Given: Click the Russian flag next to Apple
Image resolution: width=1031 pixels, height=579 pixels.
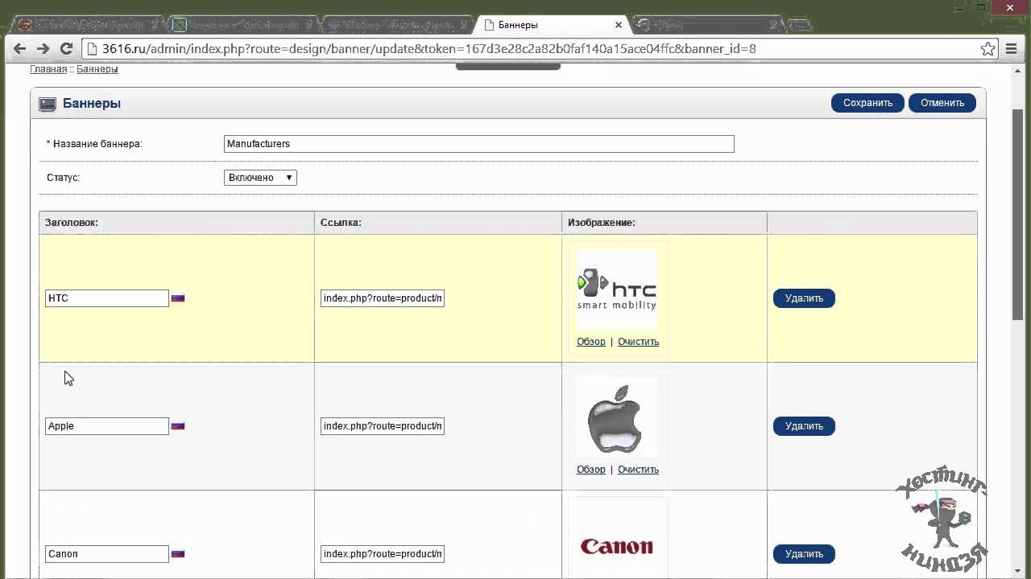Looking at the screenshot, I should point(178,425).
